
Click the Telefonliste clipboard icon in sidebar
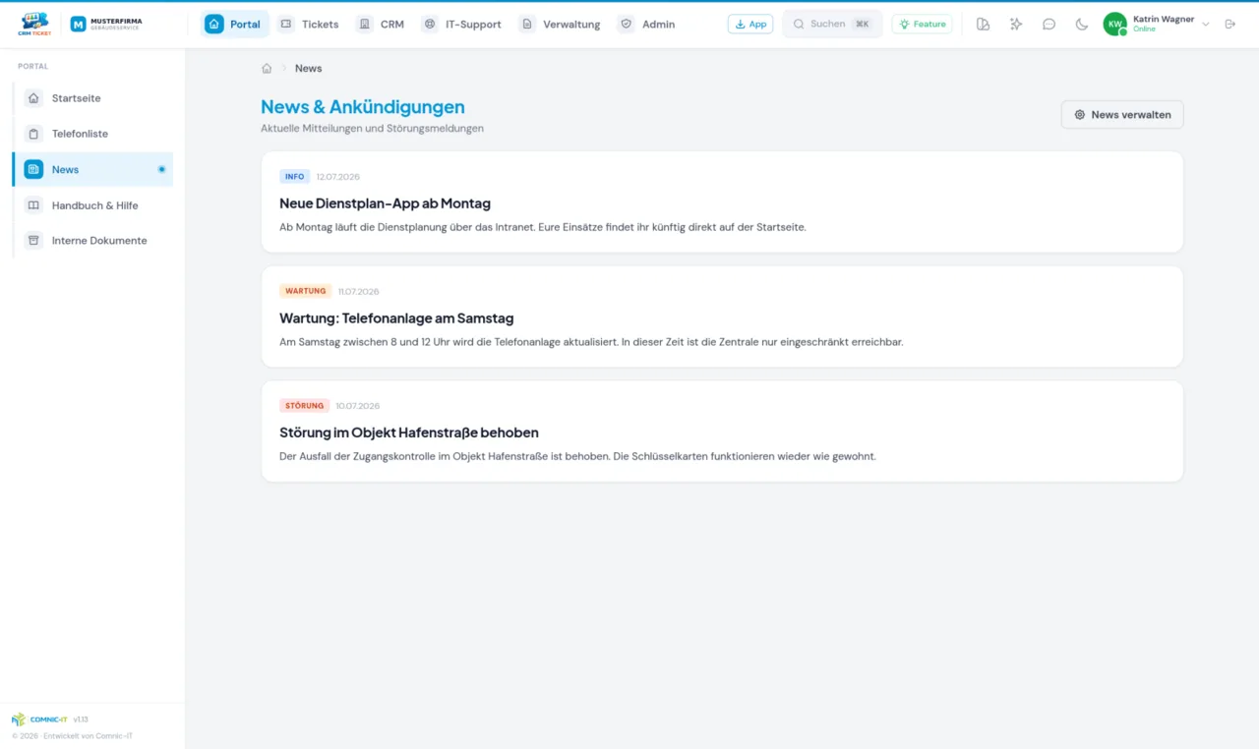click(34, 134)
